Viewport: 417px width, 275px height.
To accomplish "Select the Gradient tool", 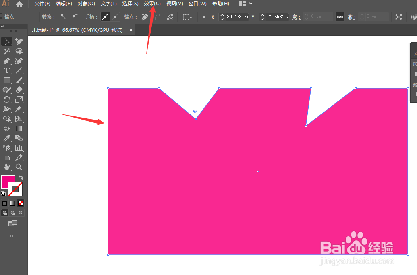I will (x=19, y=128).
